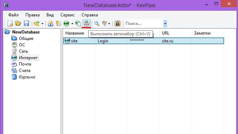Viewport: 238px width, 134px height.
Task: Click the Общие folder icon
Action: click(14, 38)
